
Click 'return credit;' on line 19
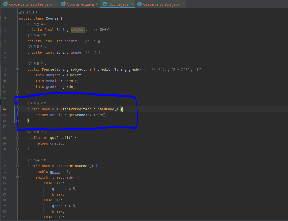[50, 143]
